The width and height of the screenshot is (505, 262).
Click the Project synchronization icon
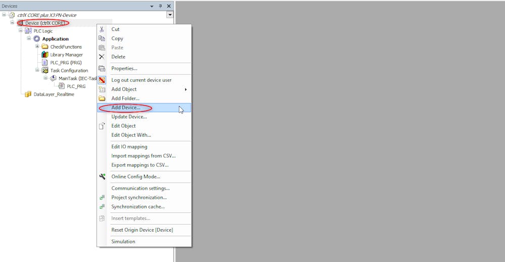tap(102, 198)
